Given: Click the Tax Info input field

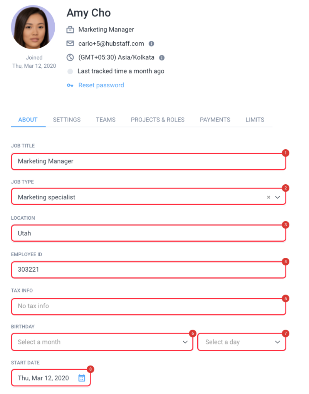Looking at the screenshot, I should coord(148,306).
